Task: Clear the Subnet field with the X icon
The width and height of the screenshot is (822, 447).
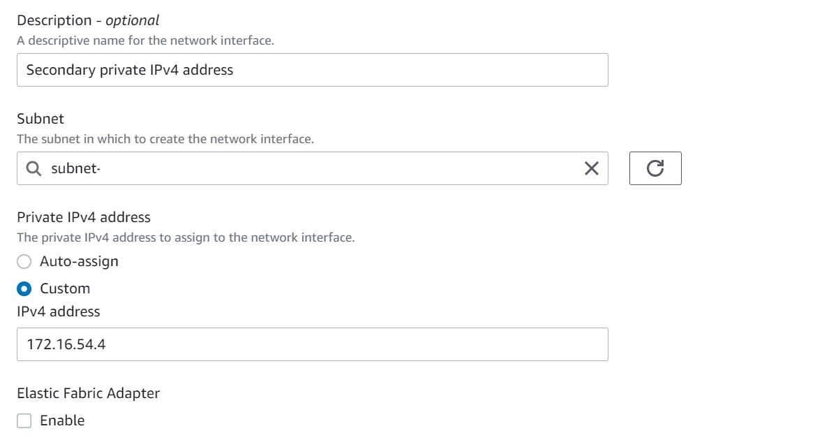Action: click(591, 168)
